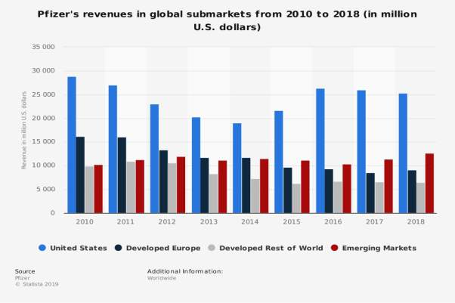Click the 5 000 y-axis value

pos(45,189)
